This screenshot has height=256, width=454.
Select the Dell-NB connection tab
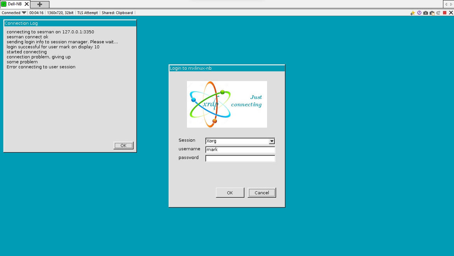coord(15,4)
